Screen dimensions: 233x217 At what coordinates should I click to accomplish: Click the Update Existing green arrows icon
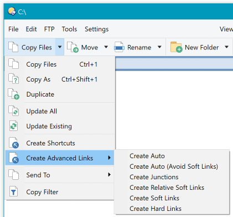click(14, 126)
